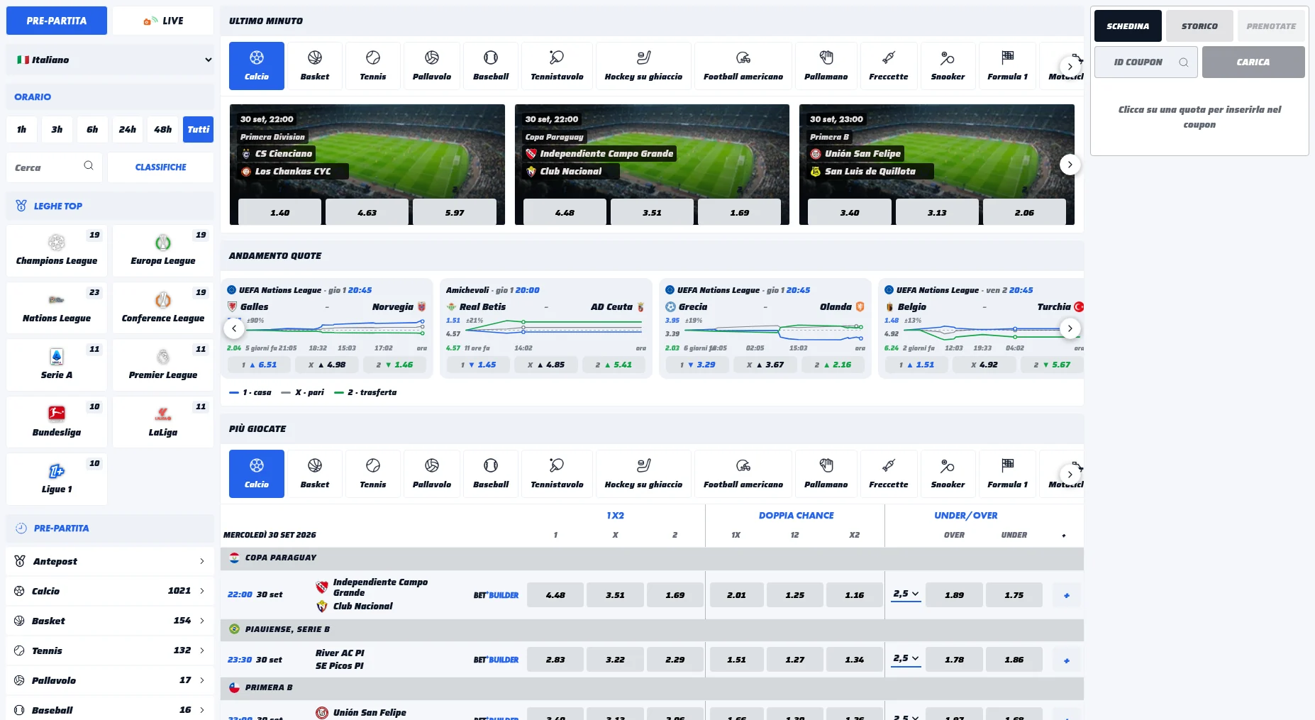This screenshot has width=1315, height=720.
Task: Open Football americano in Ultimo Minuto bar
Action: pyautogui.click(x=743, y=65)
